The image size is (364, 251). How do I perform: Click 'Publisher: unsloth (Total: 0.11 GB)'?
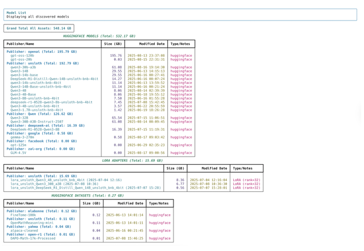[x=40, y=219]
